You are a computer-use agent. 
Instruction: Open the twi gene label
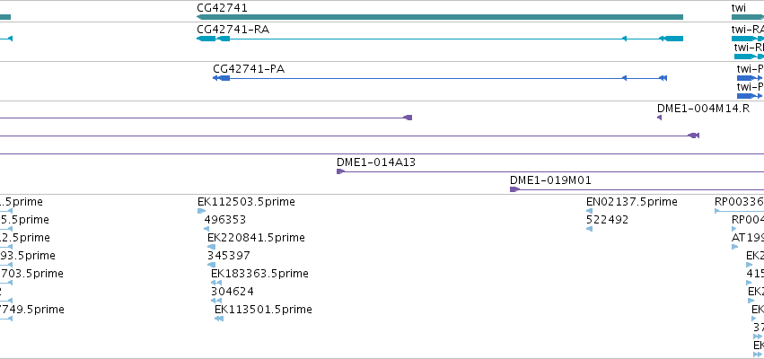pyautogui.click(x=739, y=8)
